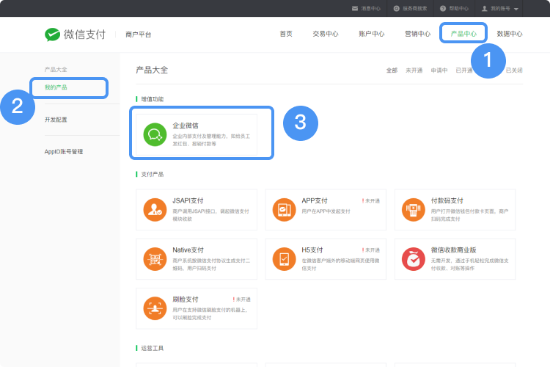550x367 pixels.
Task: Click 未开通 status on H5支付 card
Action: point(371,250)
